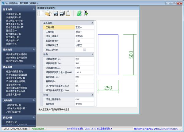Open 均匀配筋灌注桩受弯 item
Viewport: 184px width, 132px height.
click(x=16, y=81)
